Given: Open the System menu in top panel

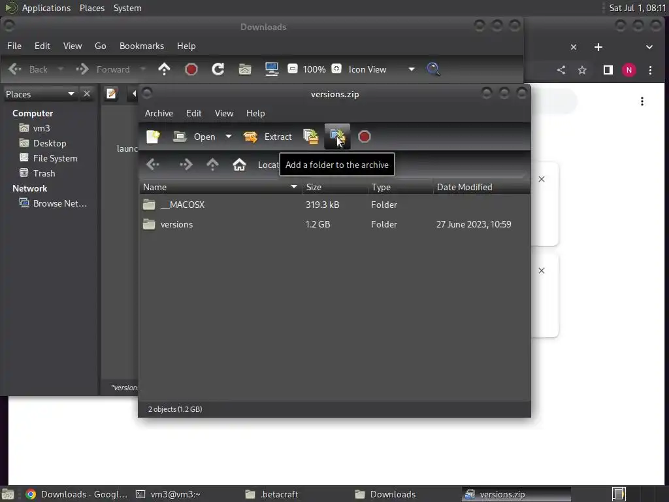Looking at the screenshot, I should tap(127, 8).
